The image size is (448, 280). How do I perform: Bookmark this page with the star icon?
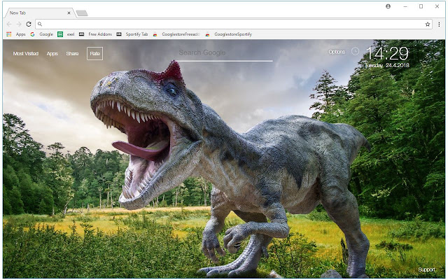click(x=428, y=24)
